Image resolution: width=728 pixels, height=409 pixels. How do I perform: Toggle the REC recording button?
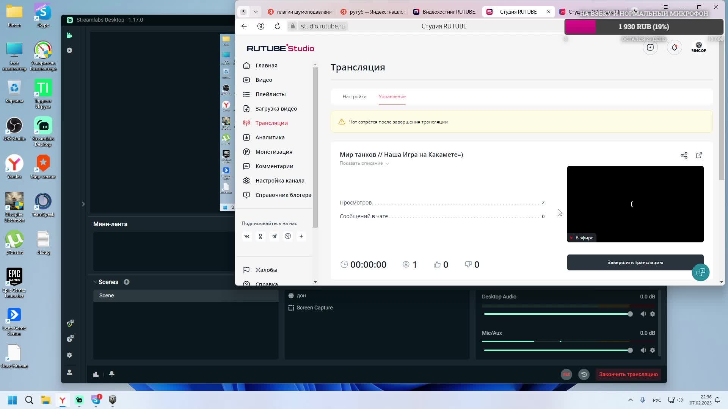point(566,375)
